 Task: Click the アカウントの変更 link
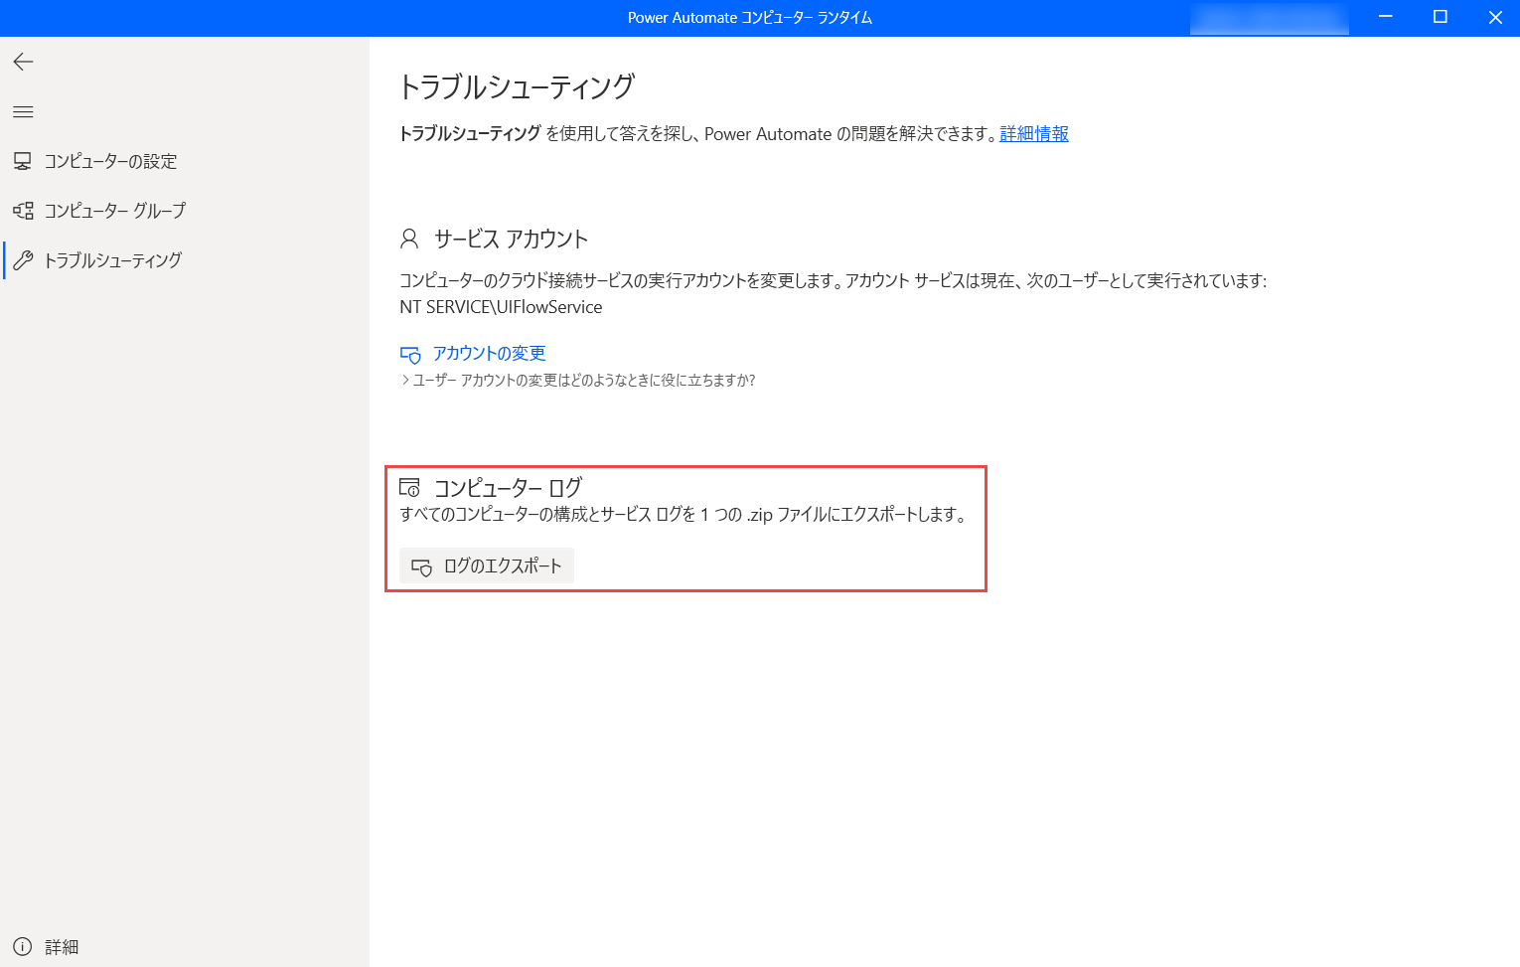488,353
